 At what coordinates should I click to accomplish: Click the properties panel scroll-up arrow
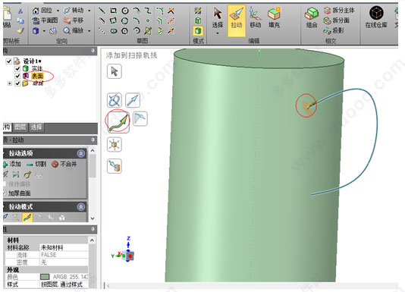click(93, 240)
